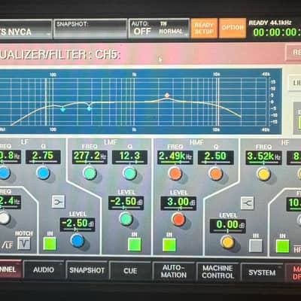
Task: Go to the AUTOMATION tab
Action: pyautogui.click(x=174, y=272)
